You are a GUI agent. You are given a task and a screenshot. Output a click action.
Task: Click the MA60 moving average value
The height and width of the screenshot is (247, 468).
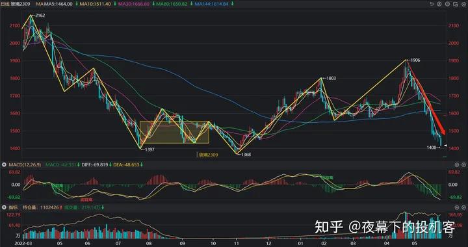pyautogui.click(x=172, y=4)
